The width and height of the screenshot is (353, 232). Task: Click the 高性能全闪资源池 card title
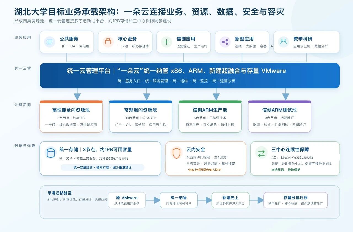(x=71, y=110)
